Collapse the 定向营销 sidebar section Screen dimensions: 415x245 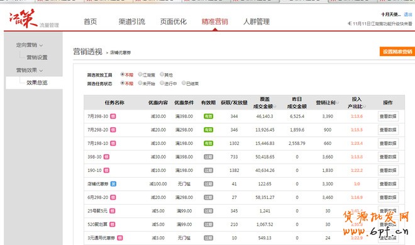29,45
